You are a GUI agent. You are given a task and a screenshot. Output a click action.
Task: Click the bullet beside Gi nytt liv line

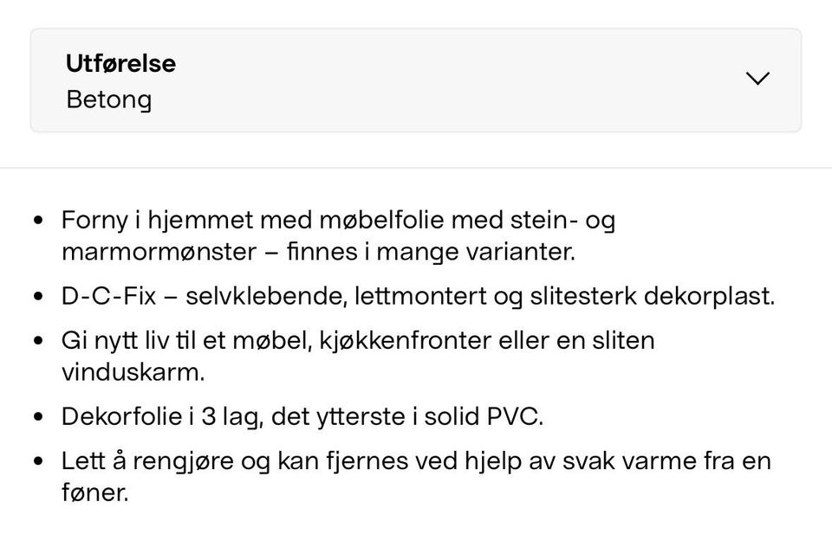37,341
